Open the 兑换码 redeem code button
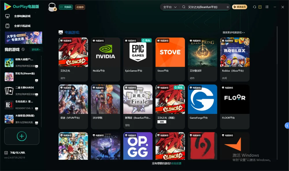Screen dimensions: 289x171 click(66, 7)
